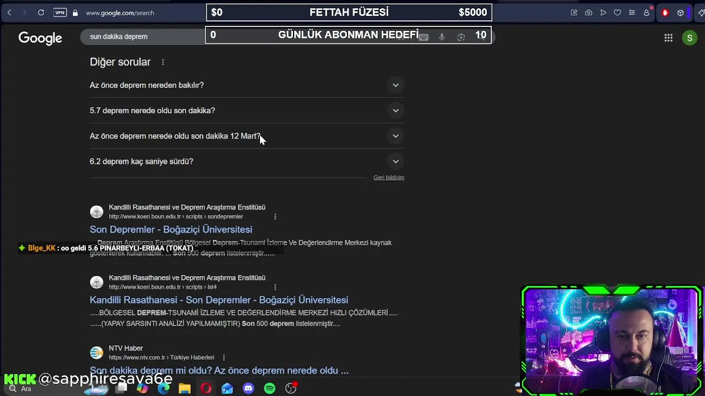Click the first Kandilli Rasathanesi site favicon
This screenshot has height=396, width=705.
(x=96, y=212)
